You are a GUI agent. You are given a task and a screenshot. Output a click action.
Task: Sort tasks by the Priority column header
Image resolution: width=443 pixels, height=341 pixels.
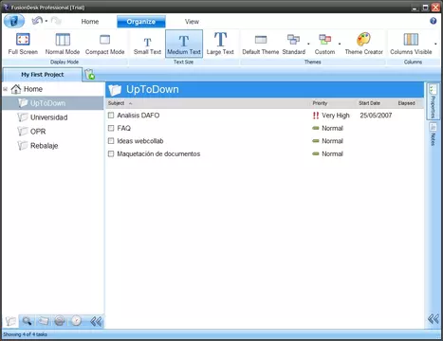tap(320, 103)
